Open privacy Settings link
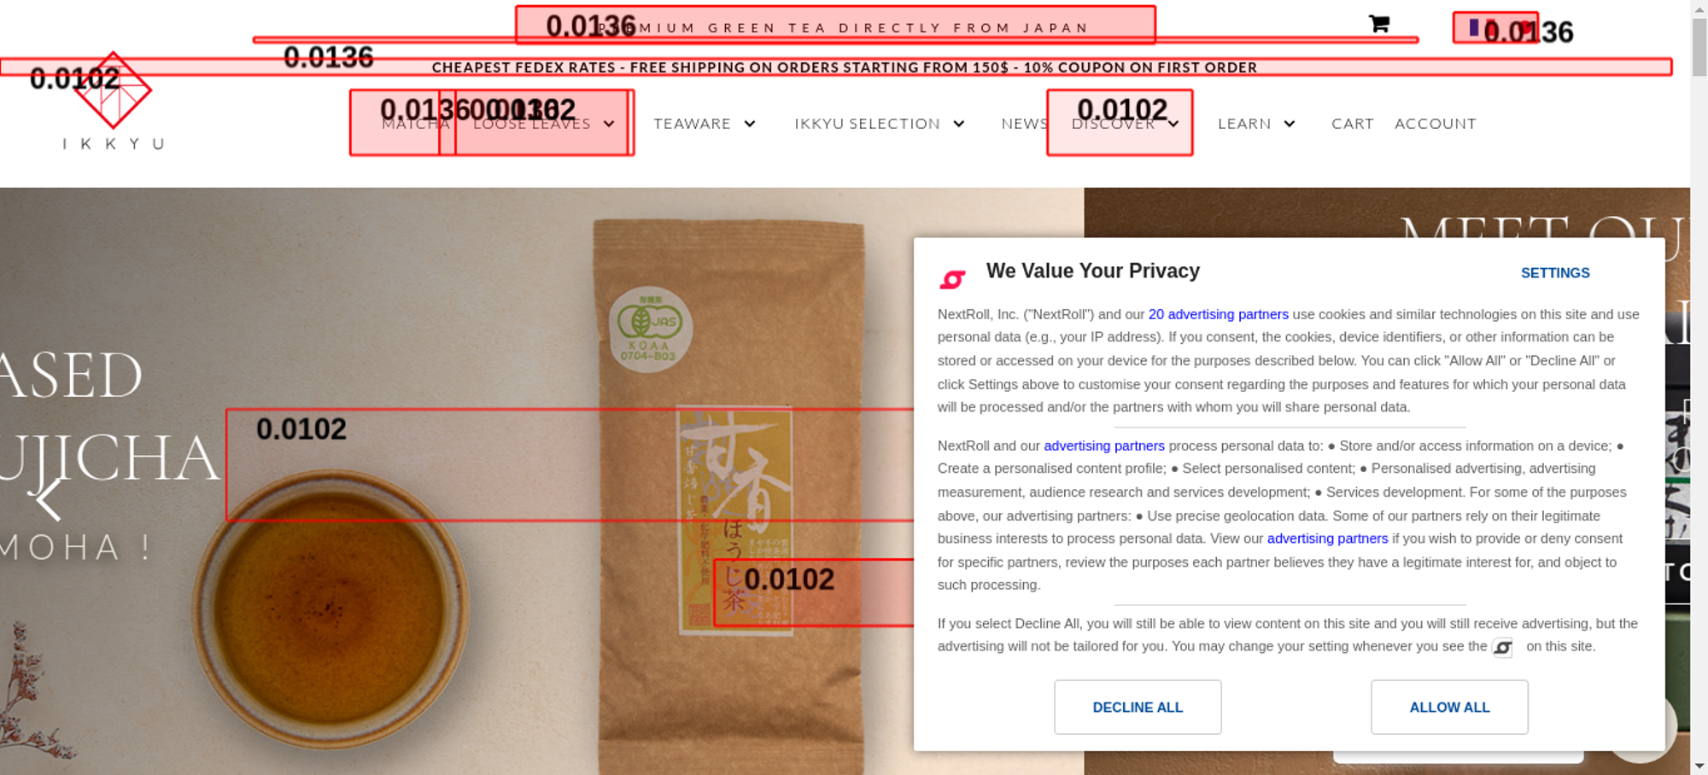Image resolution: width=1708 pixels, height=775 pixels. 1555,273
